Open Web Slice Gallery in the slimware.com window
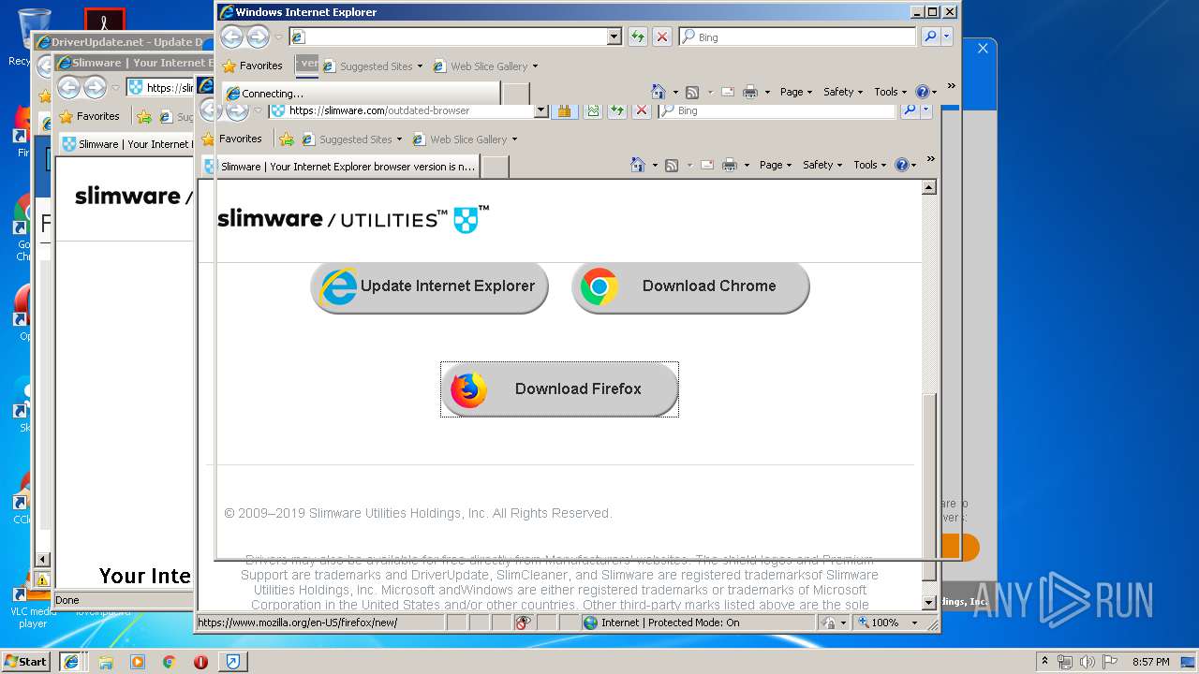Image resolution: width=1199 pixels, height=674 pixels. 465,139
